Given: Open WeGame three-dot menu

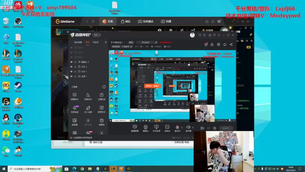Looking at the screenshot, I should pyautogui.click(x=233, y=21).
